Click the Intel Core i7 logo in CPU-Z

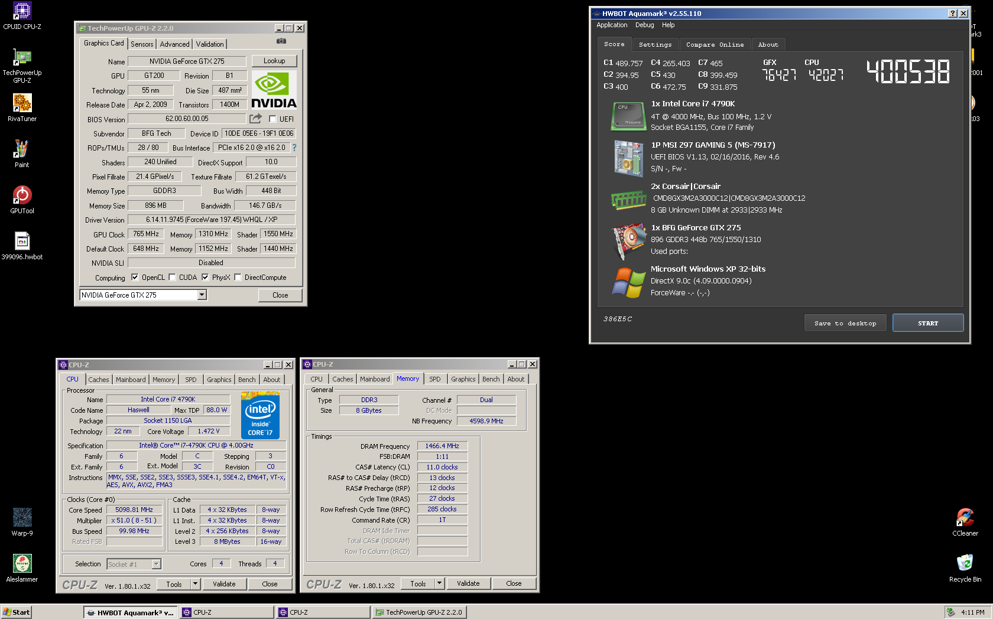click(x=260, y=416)
